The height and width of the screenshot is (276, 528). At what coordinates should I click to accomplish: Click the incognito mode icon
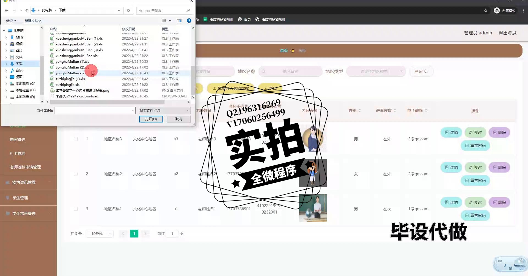[497, 10]
